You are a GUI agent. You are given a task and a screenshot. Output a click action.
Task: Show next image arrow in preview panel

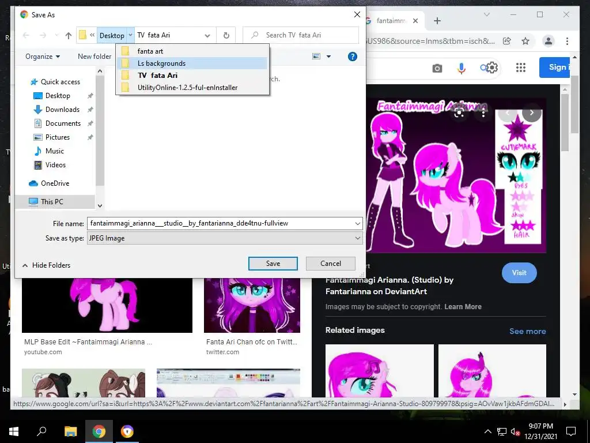tap(532, 112)
